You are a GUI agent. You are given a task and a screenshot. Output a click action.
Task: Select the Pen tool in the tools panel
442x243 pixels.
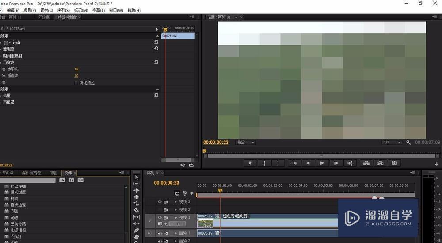[x=137, y=230]
